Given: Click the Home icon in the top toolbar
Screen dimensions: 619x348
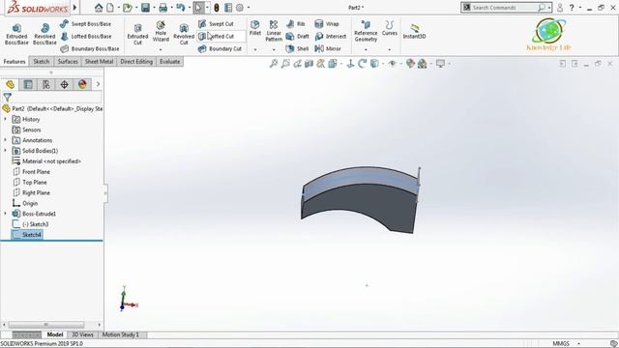Looking at the screenshot, I should pyautogui.click(x=99, y=8).
